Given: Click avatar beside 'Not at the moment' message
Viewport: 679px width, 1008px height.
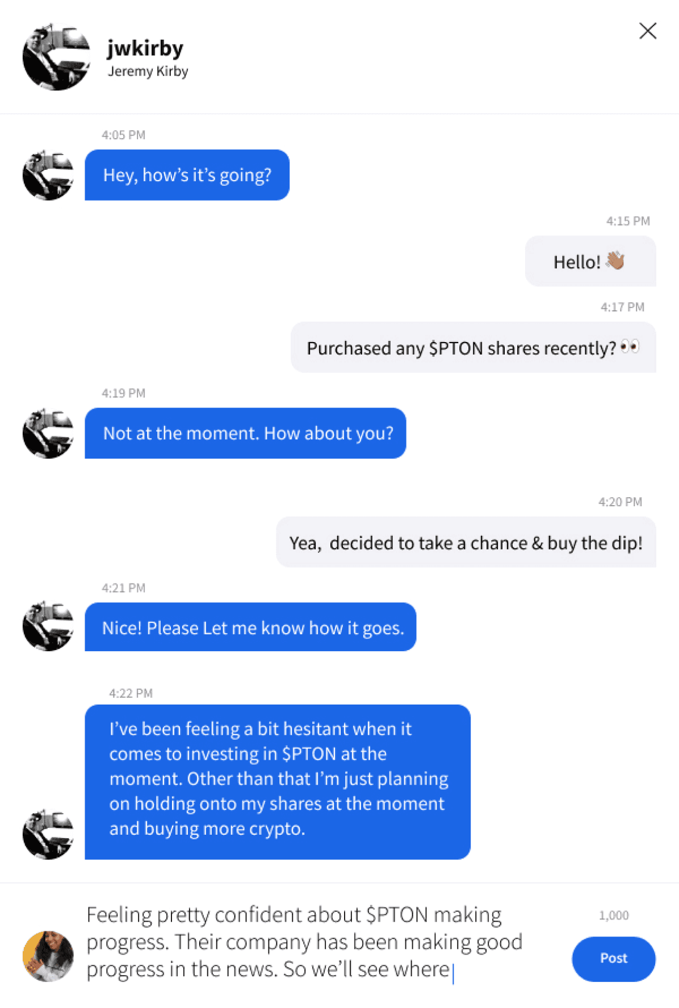Looking at the screenshot, I should 48,433.
